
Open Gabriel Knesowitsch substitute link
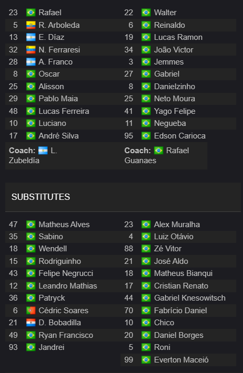click(190, 298)
